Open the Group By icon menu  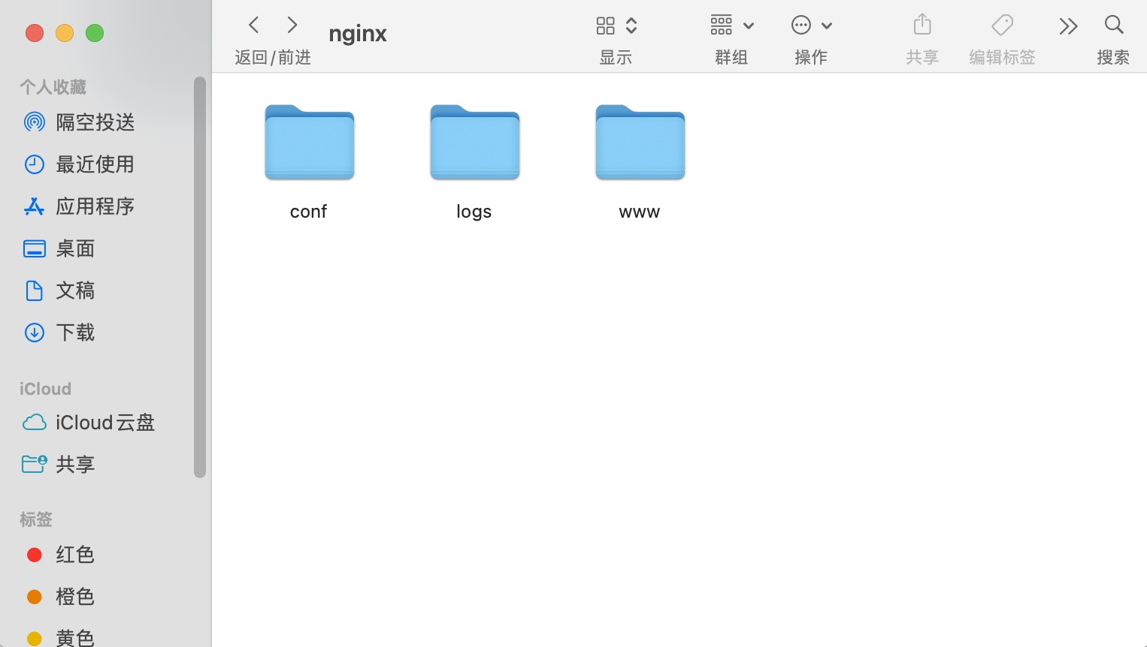click(x=722, y=26)
